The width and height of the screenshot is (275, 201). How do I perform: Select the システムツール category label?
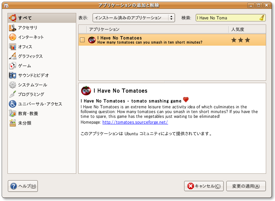point(33,85)
